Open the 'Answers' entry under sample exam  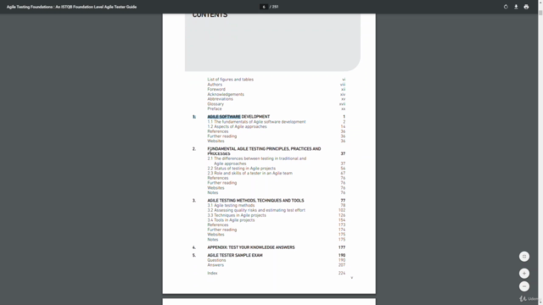pyautogui.click(x=216, y=265)
